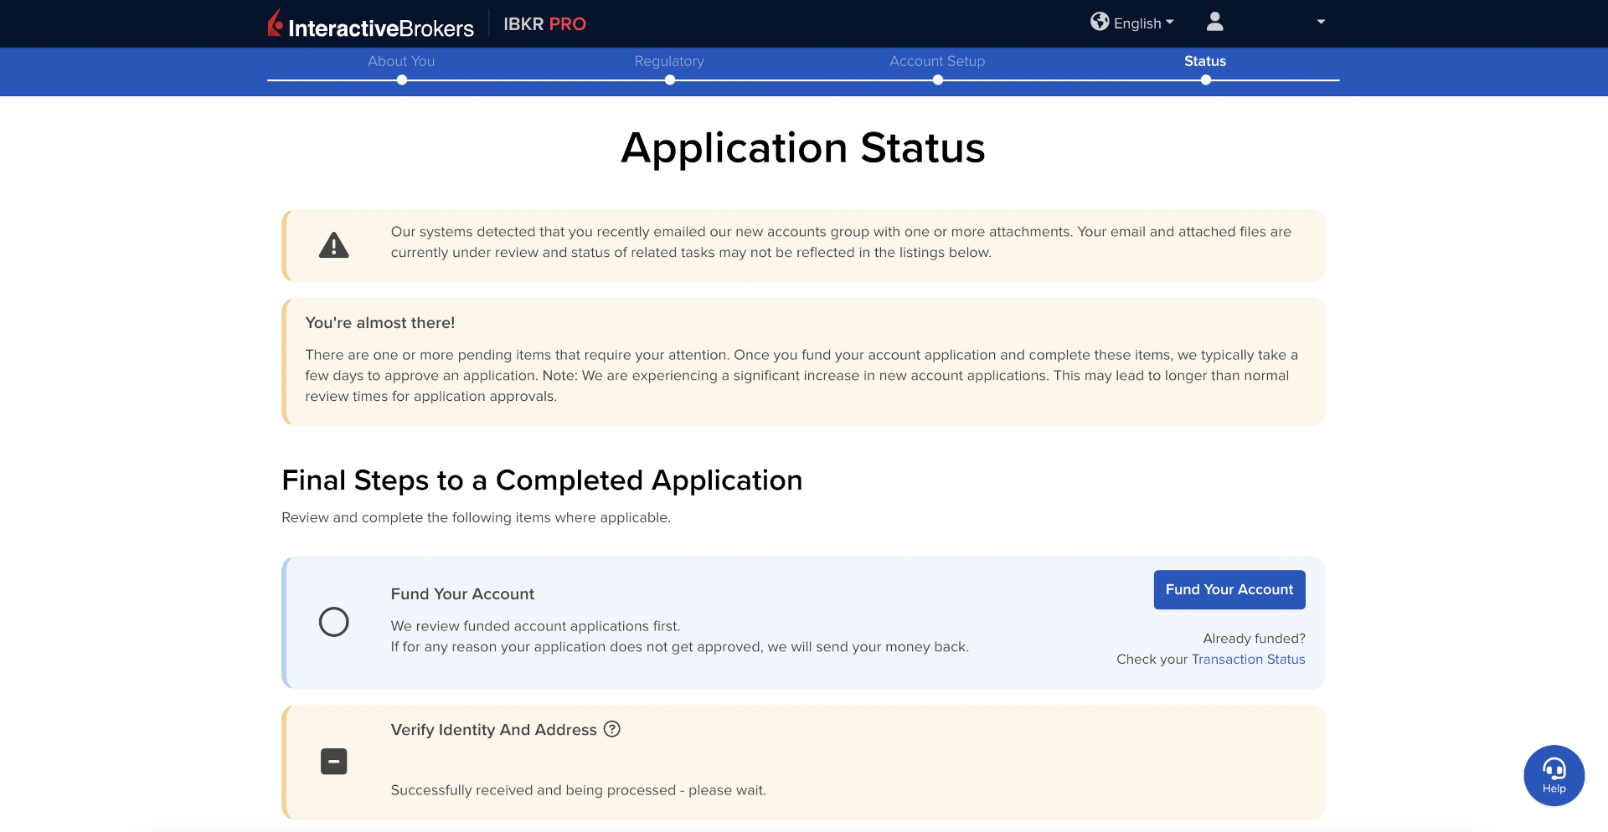Open the Transaction Status link
Screen dimensions: 1608x832
pyautogui.click(x=1248, y=660)
